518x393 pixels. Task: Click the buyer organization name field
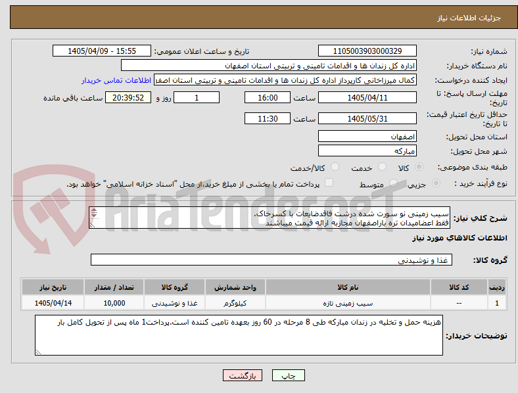tap(269, 65)
